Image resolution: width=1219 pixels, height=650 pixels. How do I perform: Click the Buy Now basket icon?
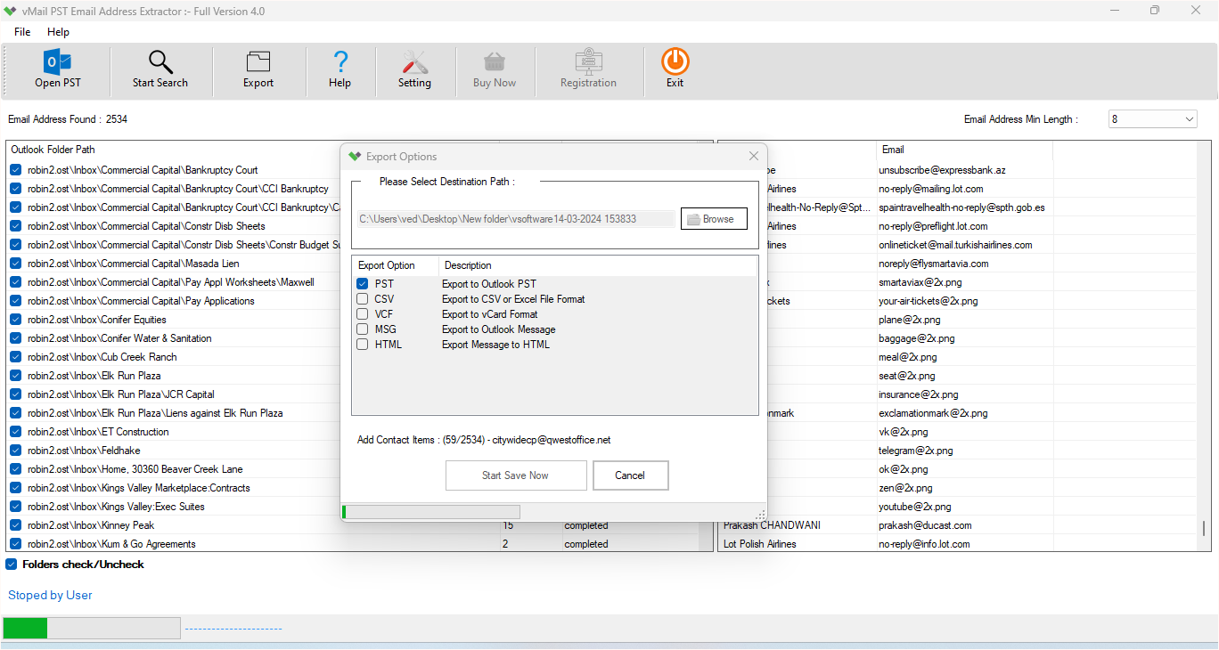click(495, 62)
